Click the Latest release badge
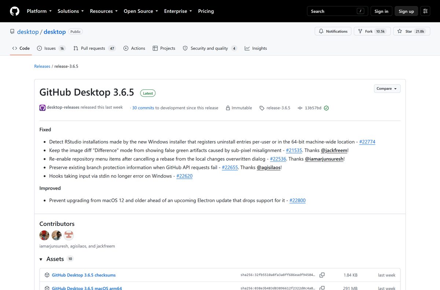 148,93
